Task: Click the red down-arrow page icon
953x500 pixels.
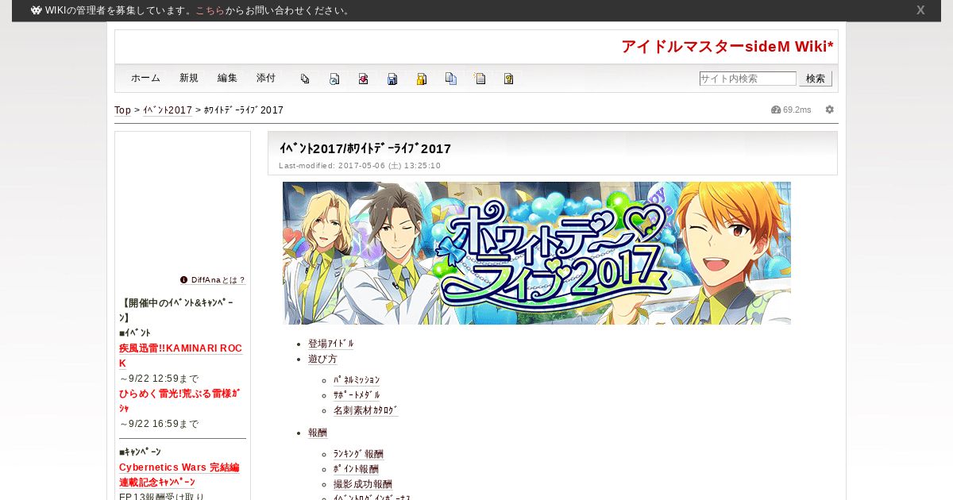Action: click(363, 79)
